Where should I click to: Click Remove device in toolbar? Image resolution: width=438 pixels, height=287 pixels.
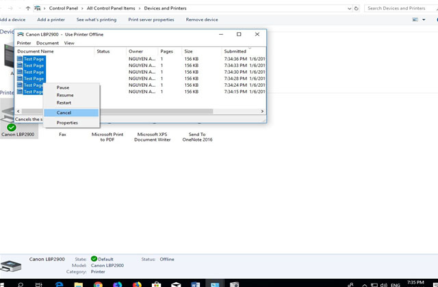click(202, 20)
